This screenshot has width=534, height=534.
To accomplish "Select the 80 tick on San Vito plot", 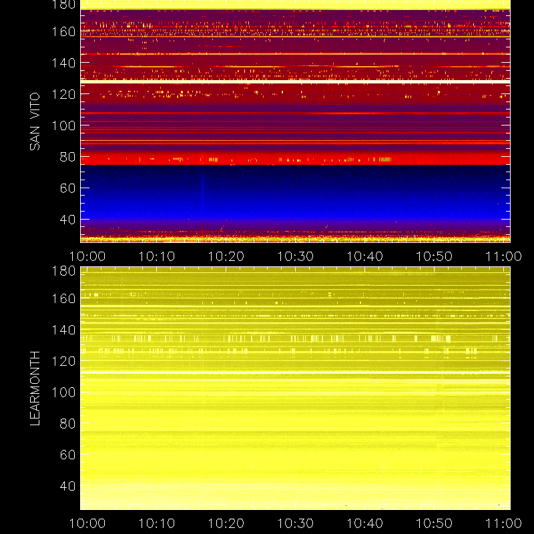I will pyautogui.click(x=67, y=157).
